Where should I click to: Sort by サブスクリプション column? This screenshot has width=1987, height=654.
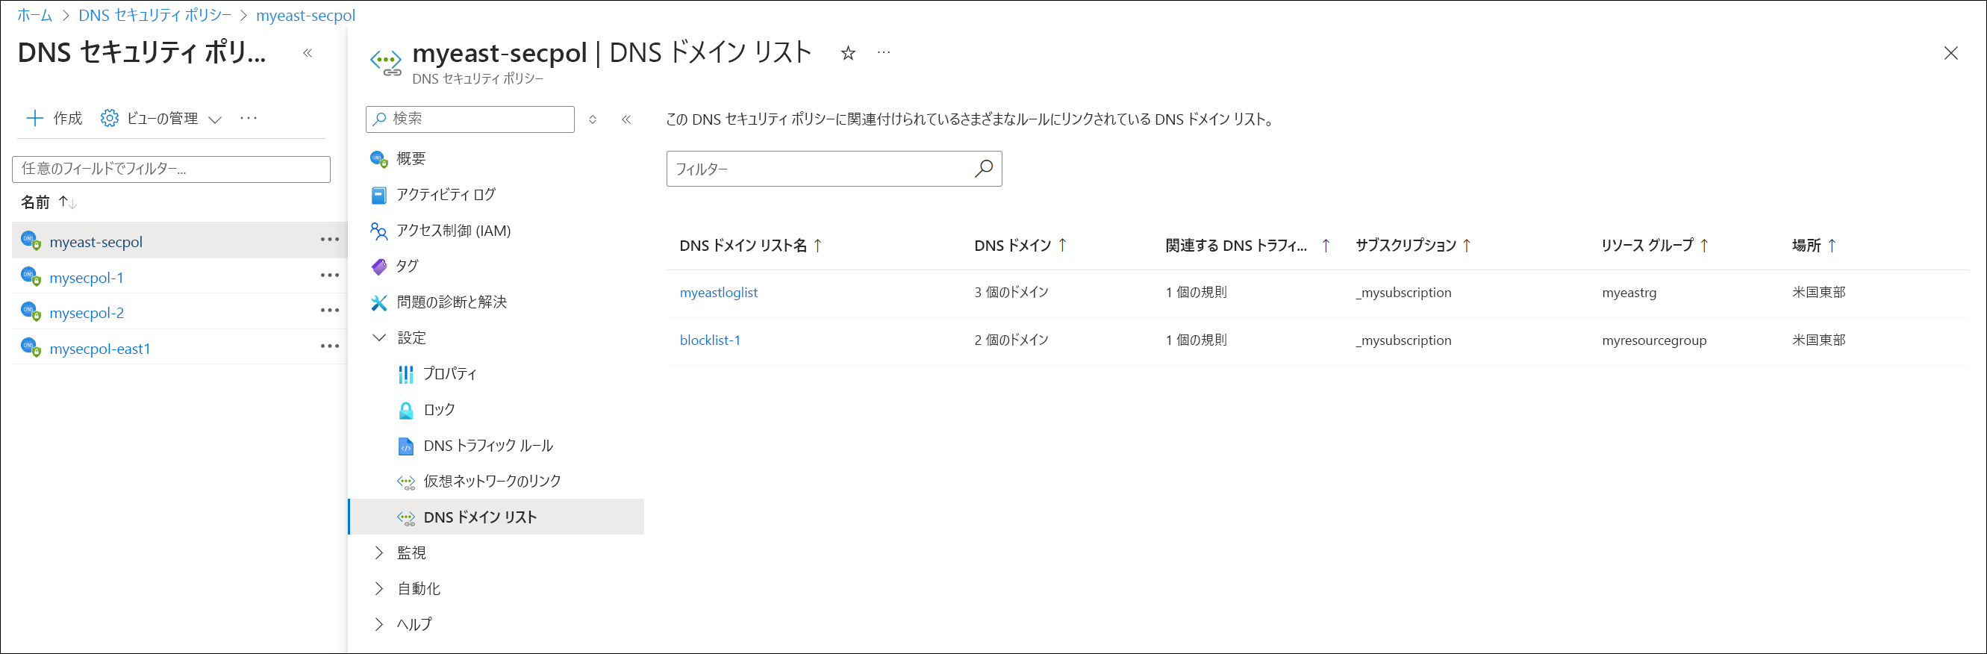point(1413,245)
